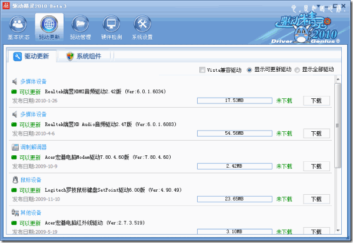Click the 其他设备 category link
Image resolution: width=353 pixels, height=243 pixels.
31,212
